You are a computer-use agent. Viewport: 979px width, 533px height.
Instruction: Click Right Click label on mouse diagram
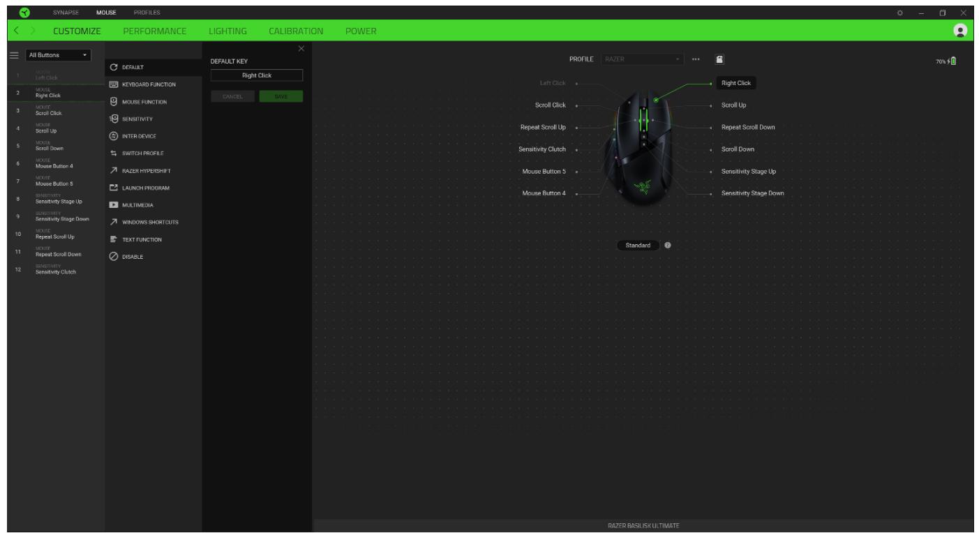point(737,83)
